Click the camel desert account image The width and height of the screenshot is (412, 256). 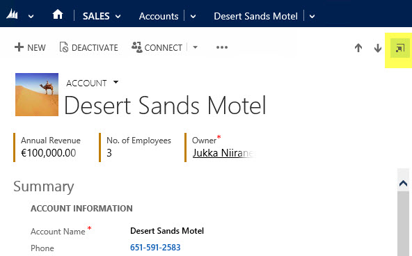pos(37,95)
